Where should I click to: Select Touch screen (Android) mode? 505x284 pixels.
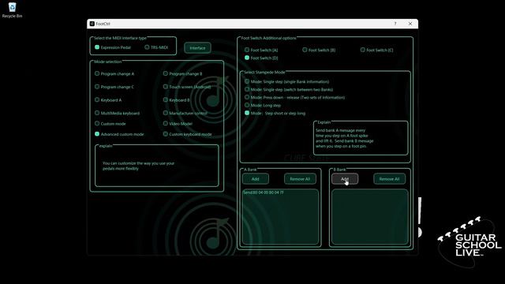click(187, 87)
